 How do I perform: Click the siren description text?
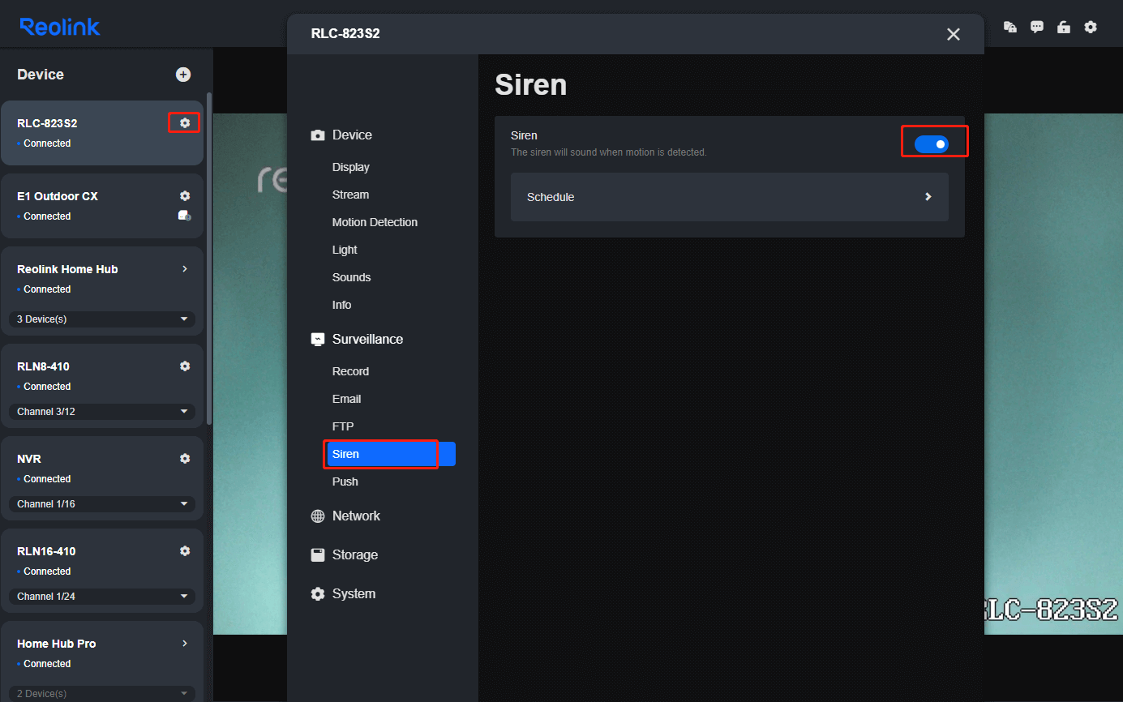click(x=609, y=152)
